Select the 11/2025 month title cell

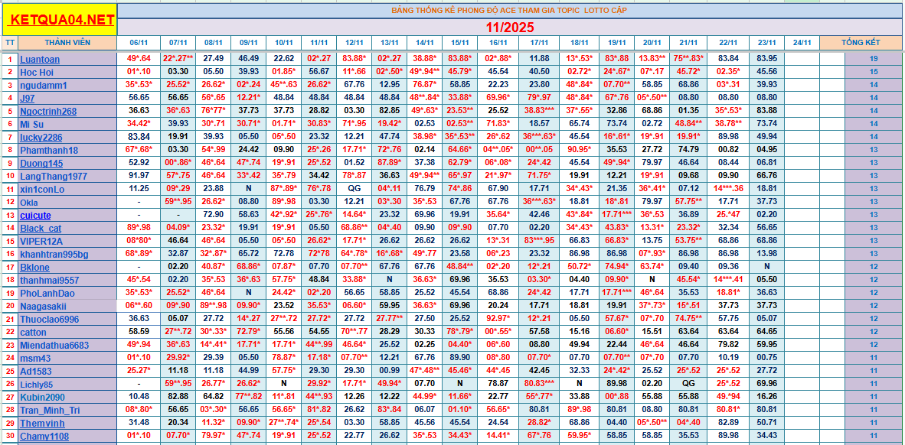(508, 26)
